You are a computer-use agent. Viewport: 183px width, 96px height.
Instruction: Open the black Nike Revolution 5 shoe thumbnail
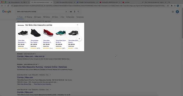coord(23,33)
